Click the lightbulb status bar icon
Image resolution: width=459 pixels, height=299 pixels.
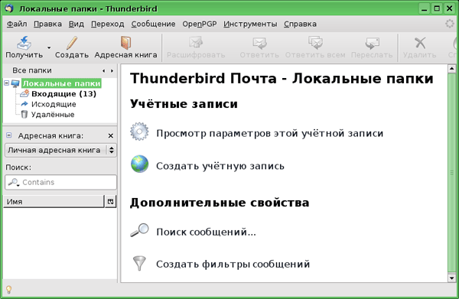click(x=8, y=290)
